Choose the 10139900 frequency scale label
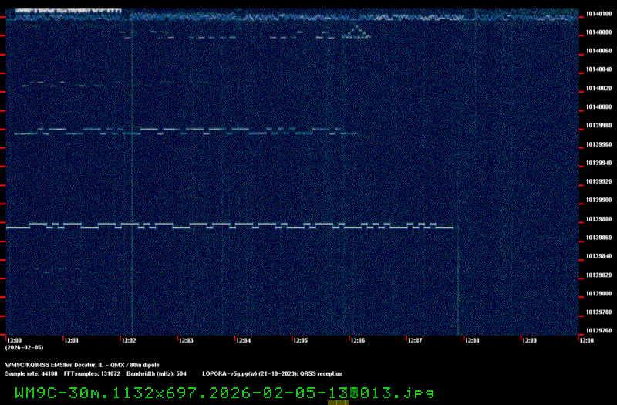The width and height of the screenshot is (617, 405). [598, 201]
